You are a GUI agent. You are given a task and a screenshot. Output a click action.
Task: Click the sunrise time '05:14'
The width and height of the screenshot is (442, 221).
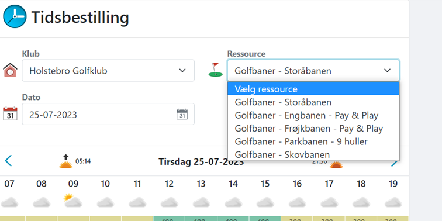(83, 161)
